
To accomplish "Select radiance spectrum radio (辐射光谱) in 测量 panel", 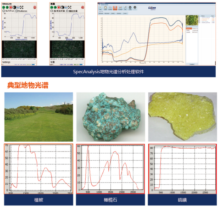I will tap(72, 11).
